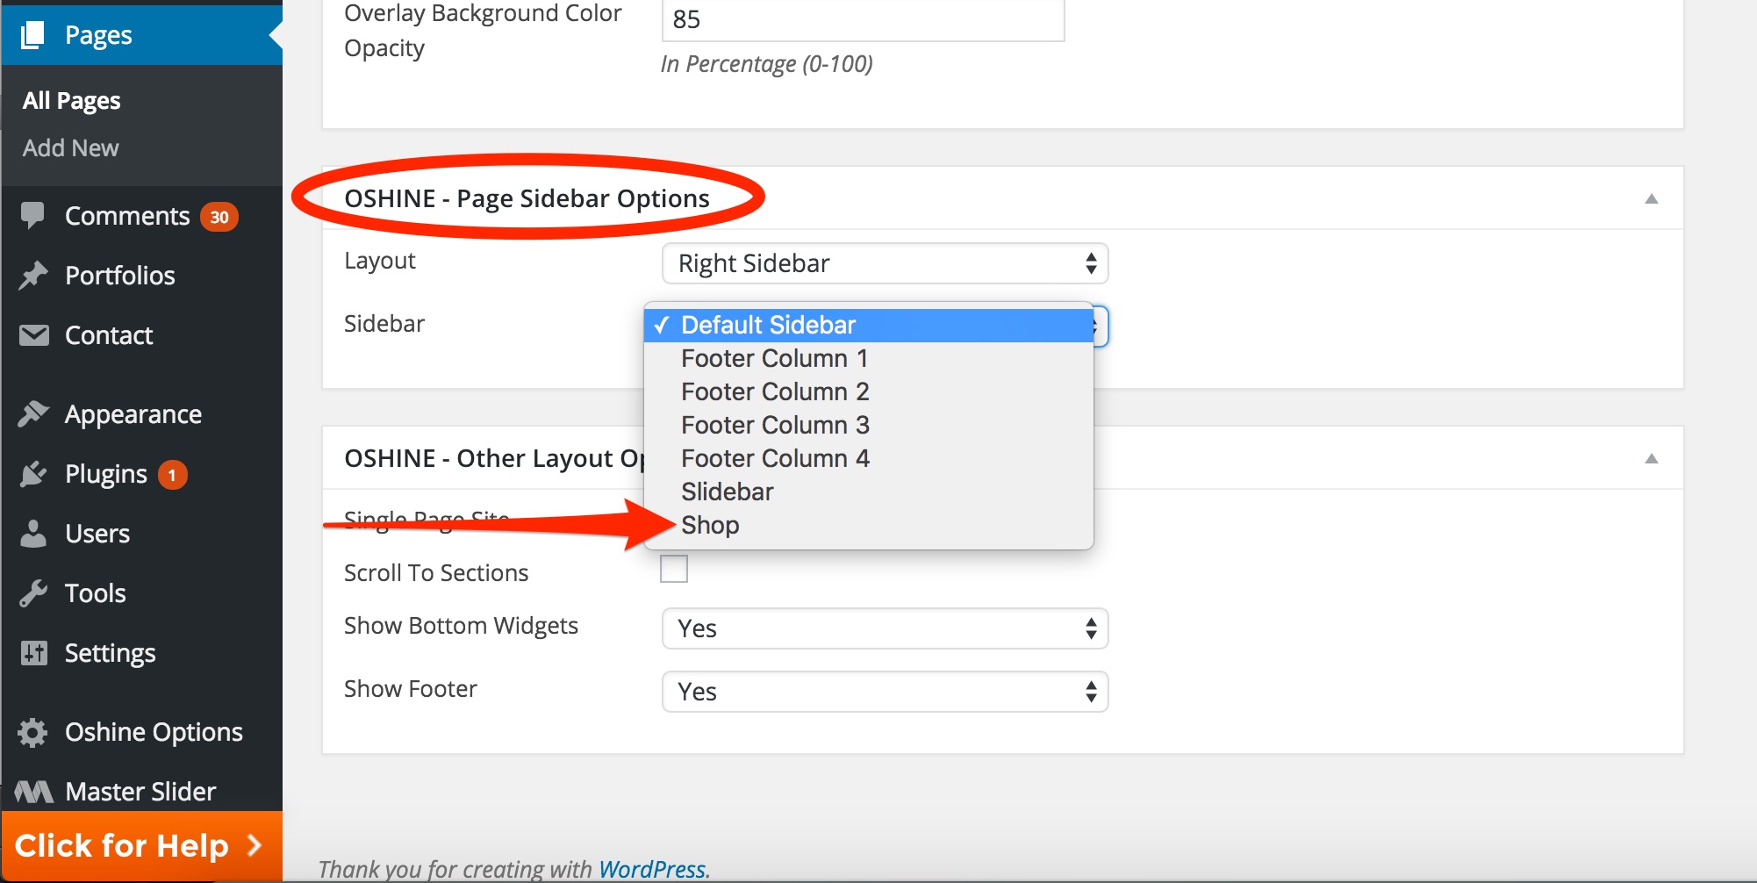Open the Add New page link

click(x=71, y=147)
